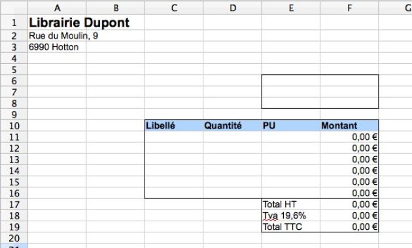Select the Total HT amount cell in column F
412x248 pixels.
click(349, 204)
